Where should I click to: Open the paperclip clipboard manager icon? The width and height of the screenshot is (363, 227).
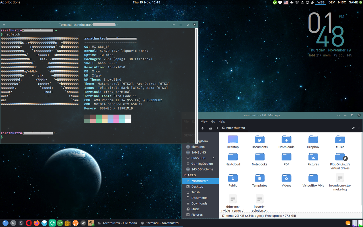313,2
